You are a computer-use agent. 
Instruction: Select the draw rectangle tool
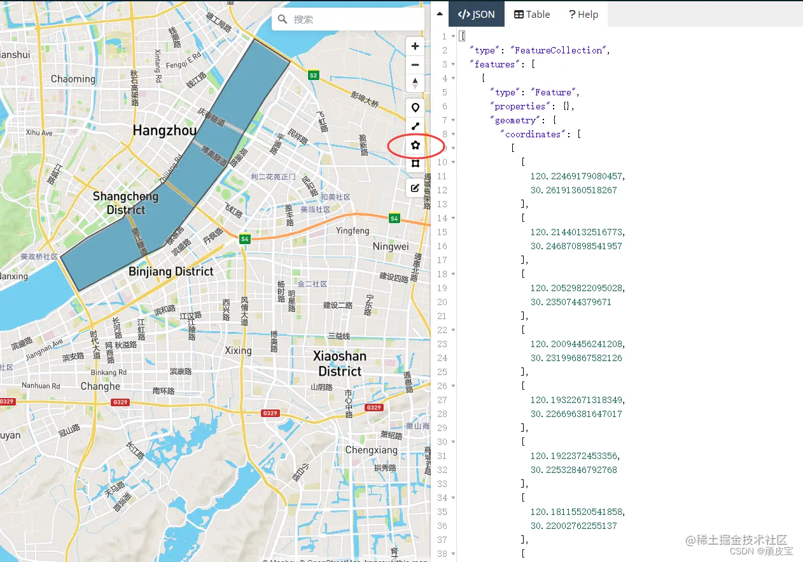(415, 163)
